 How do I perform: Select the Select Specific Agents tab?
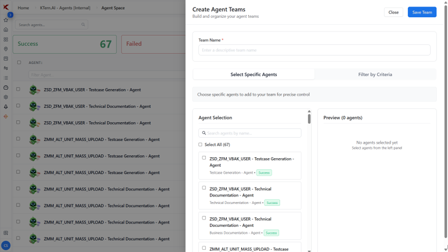[x=254, y=74]
